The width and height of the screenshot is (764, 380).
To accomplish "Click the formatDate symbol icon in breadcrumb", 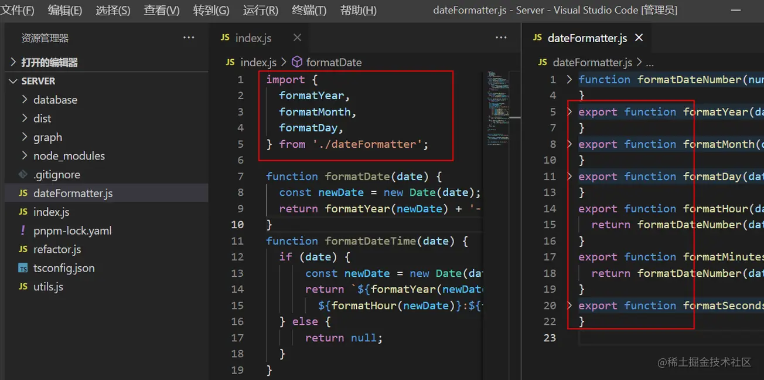I will [297, 62].
